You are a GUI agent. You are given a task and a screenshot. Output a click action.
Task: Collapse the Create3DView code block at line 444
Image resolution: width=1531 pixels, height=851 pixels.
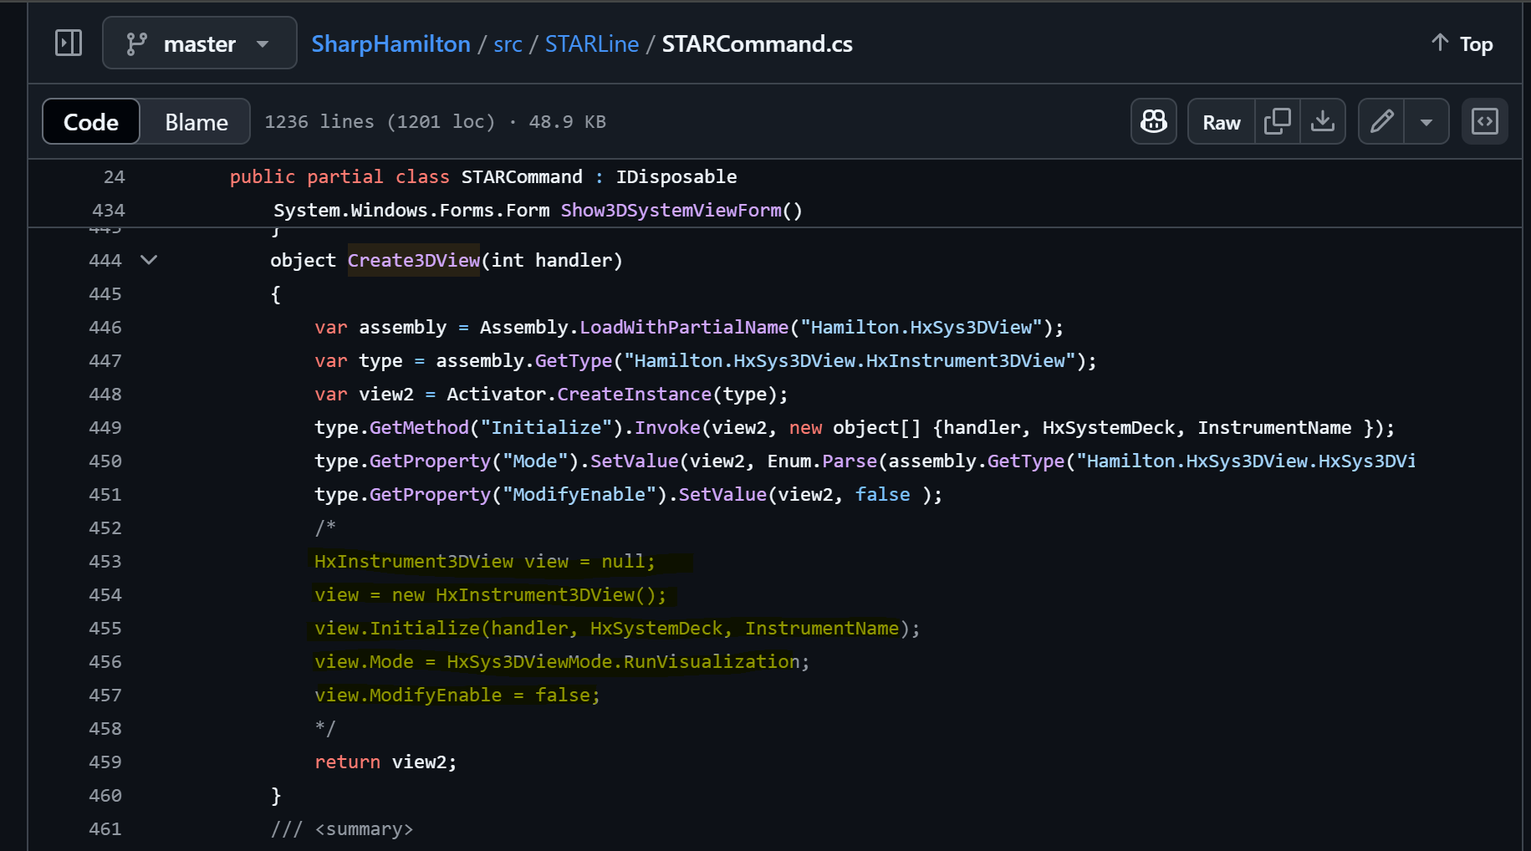[x=149, y=260]
